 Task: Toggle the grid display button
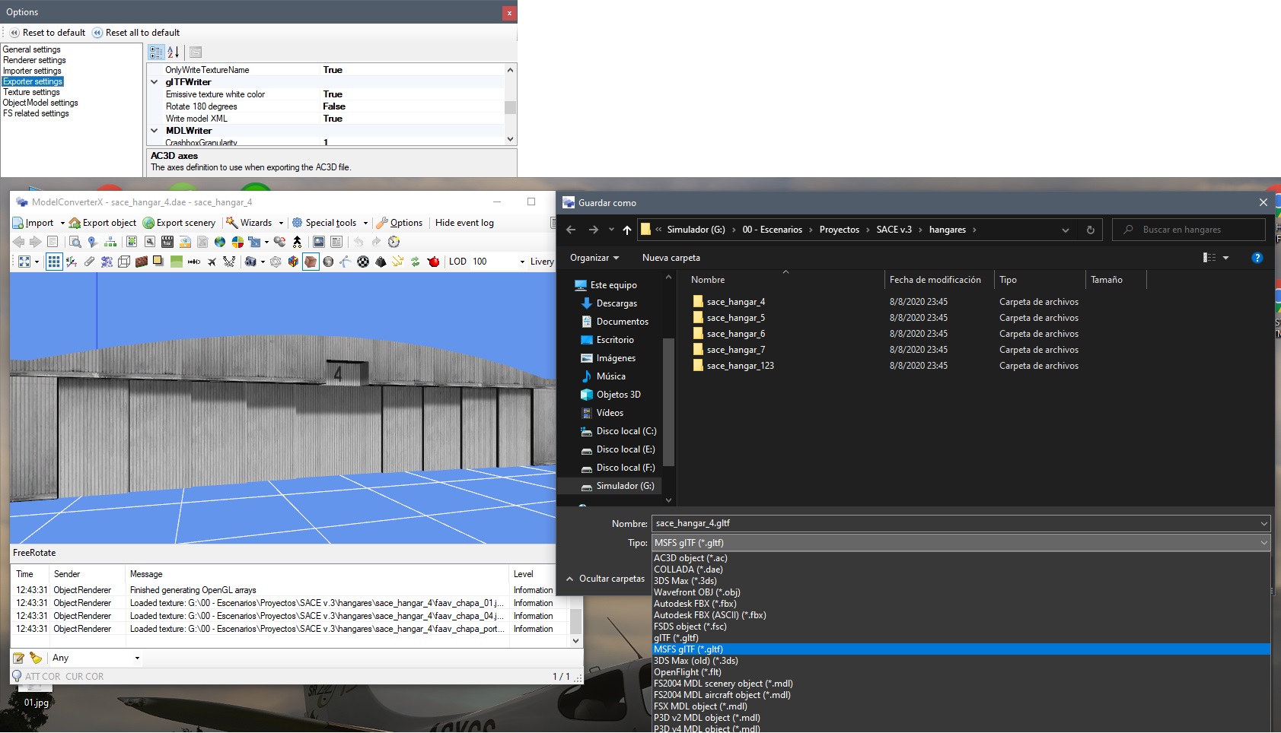pos(53,262)
